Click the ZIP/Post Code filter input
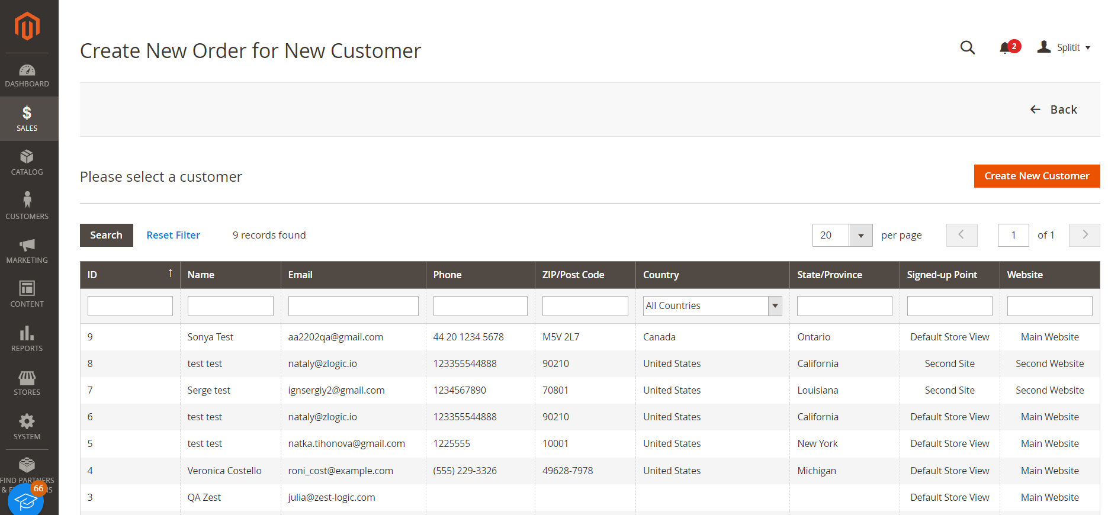Image resolution: width=1108 pixels, height=515 pixels. [x=585, y=306]
